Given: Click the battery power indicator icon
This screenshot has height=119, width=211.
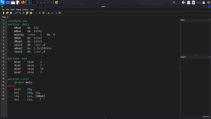Looking at the screenshot, I should 194,2.
